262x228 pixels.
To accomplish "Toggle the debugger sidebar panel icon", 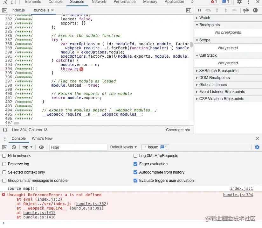I will [x=189, y=11].
